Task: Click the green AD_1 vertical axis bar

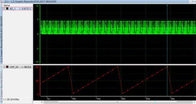Action: point(40,34)
